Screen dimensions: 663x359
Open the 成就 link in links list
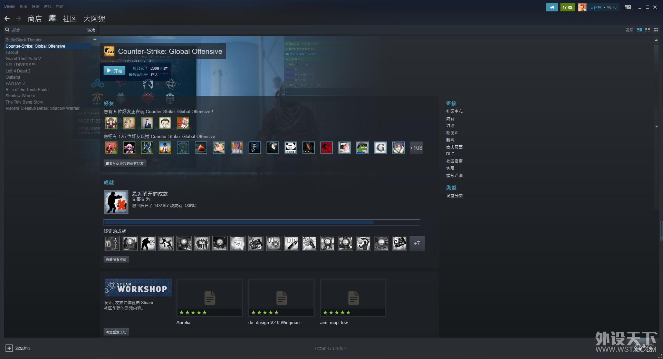point(450,119)
